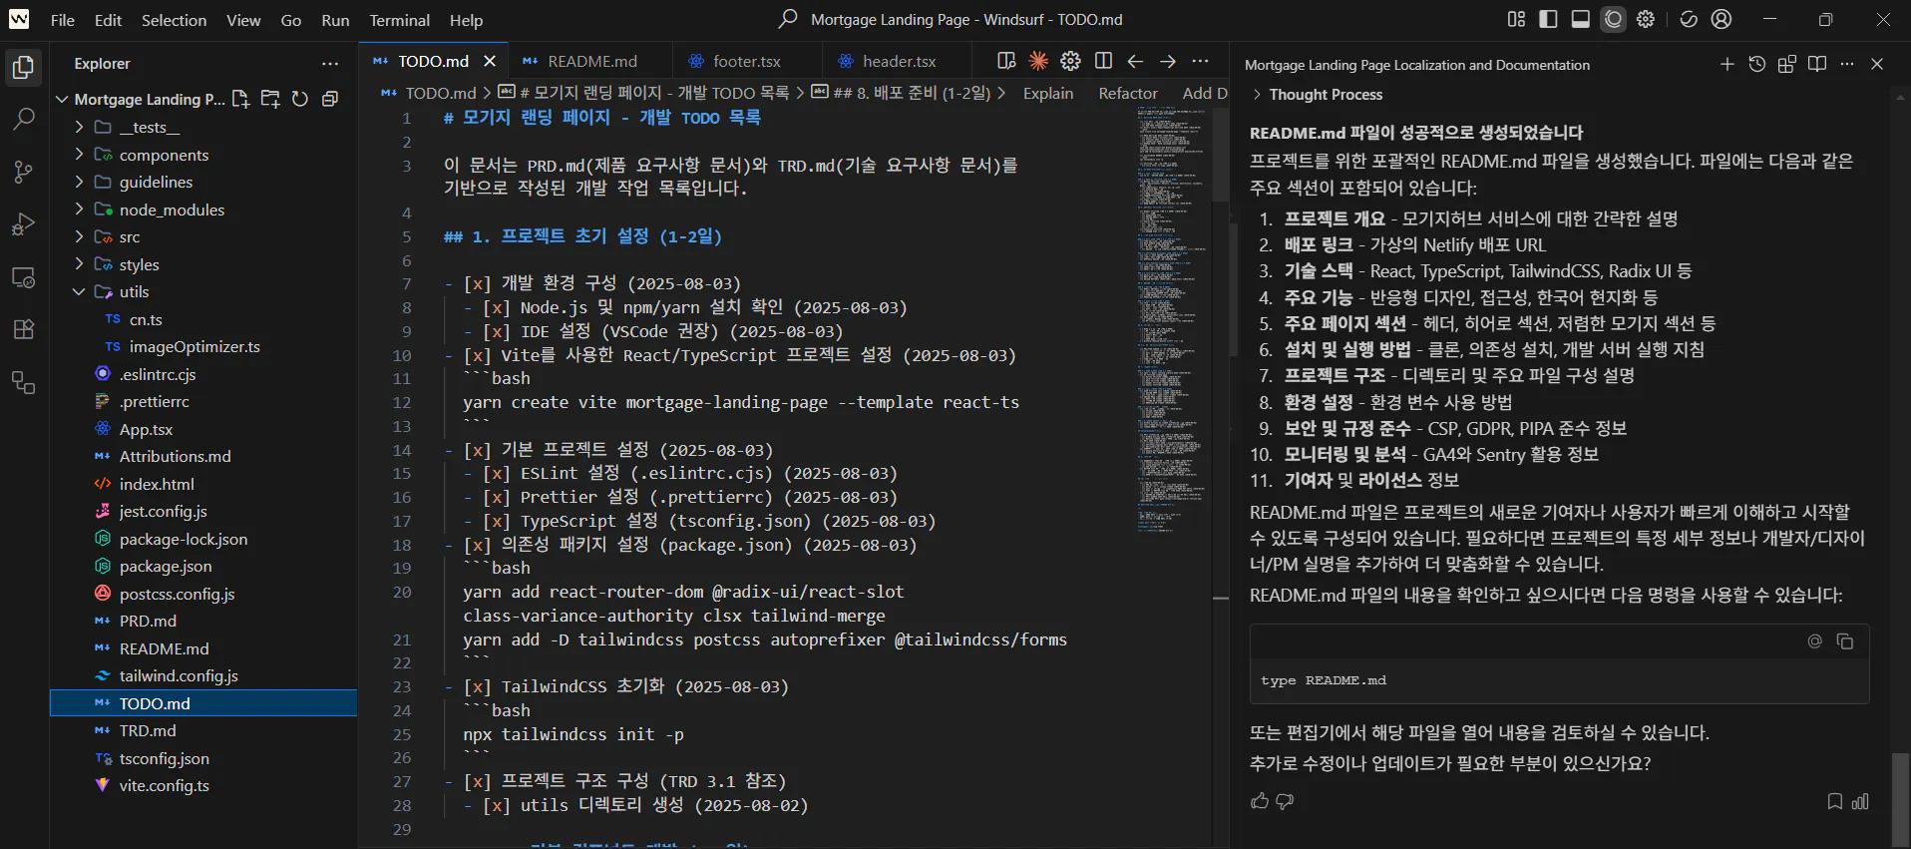Open the account profile icon
This screenshot has height=849, width=1911.
(1721, 19)
